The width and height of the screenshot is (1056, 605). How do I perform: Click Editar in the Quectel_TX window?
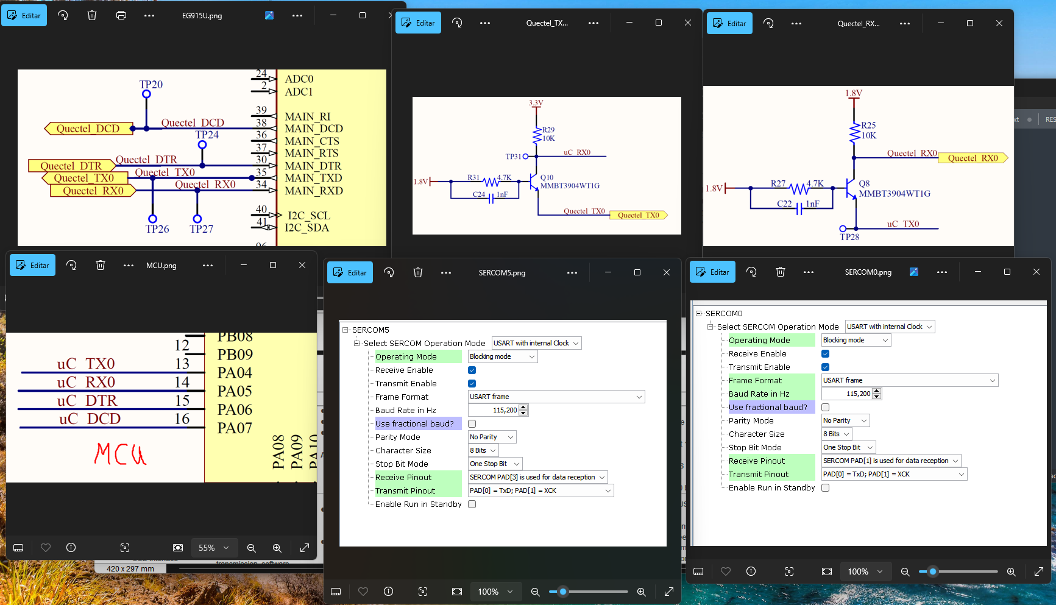(x=418, y=23)
